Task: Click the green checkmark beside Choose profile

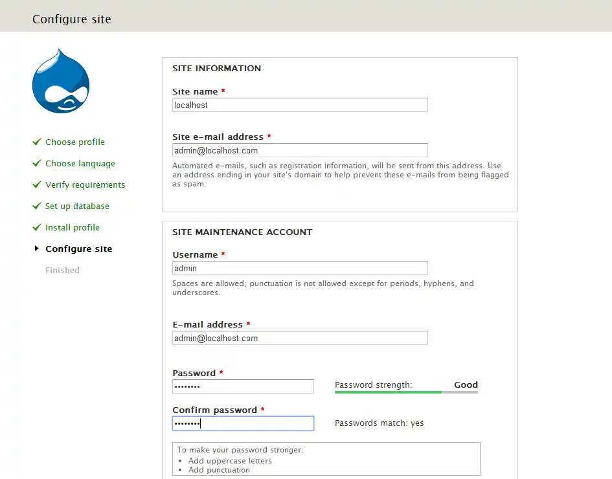Action: [x=37, y=142]
